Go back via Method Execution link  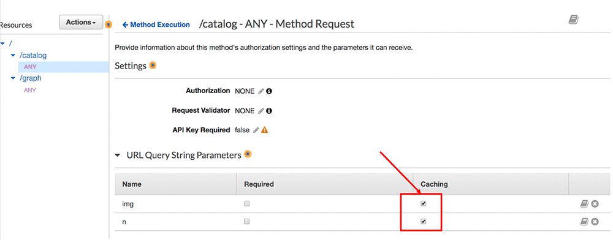[x=156, y=24]
